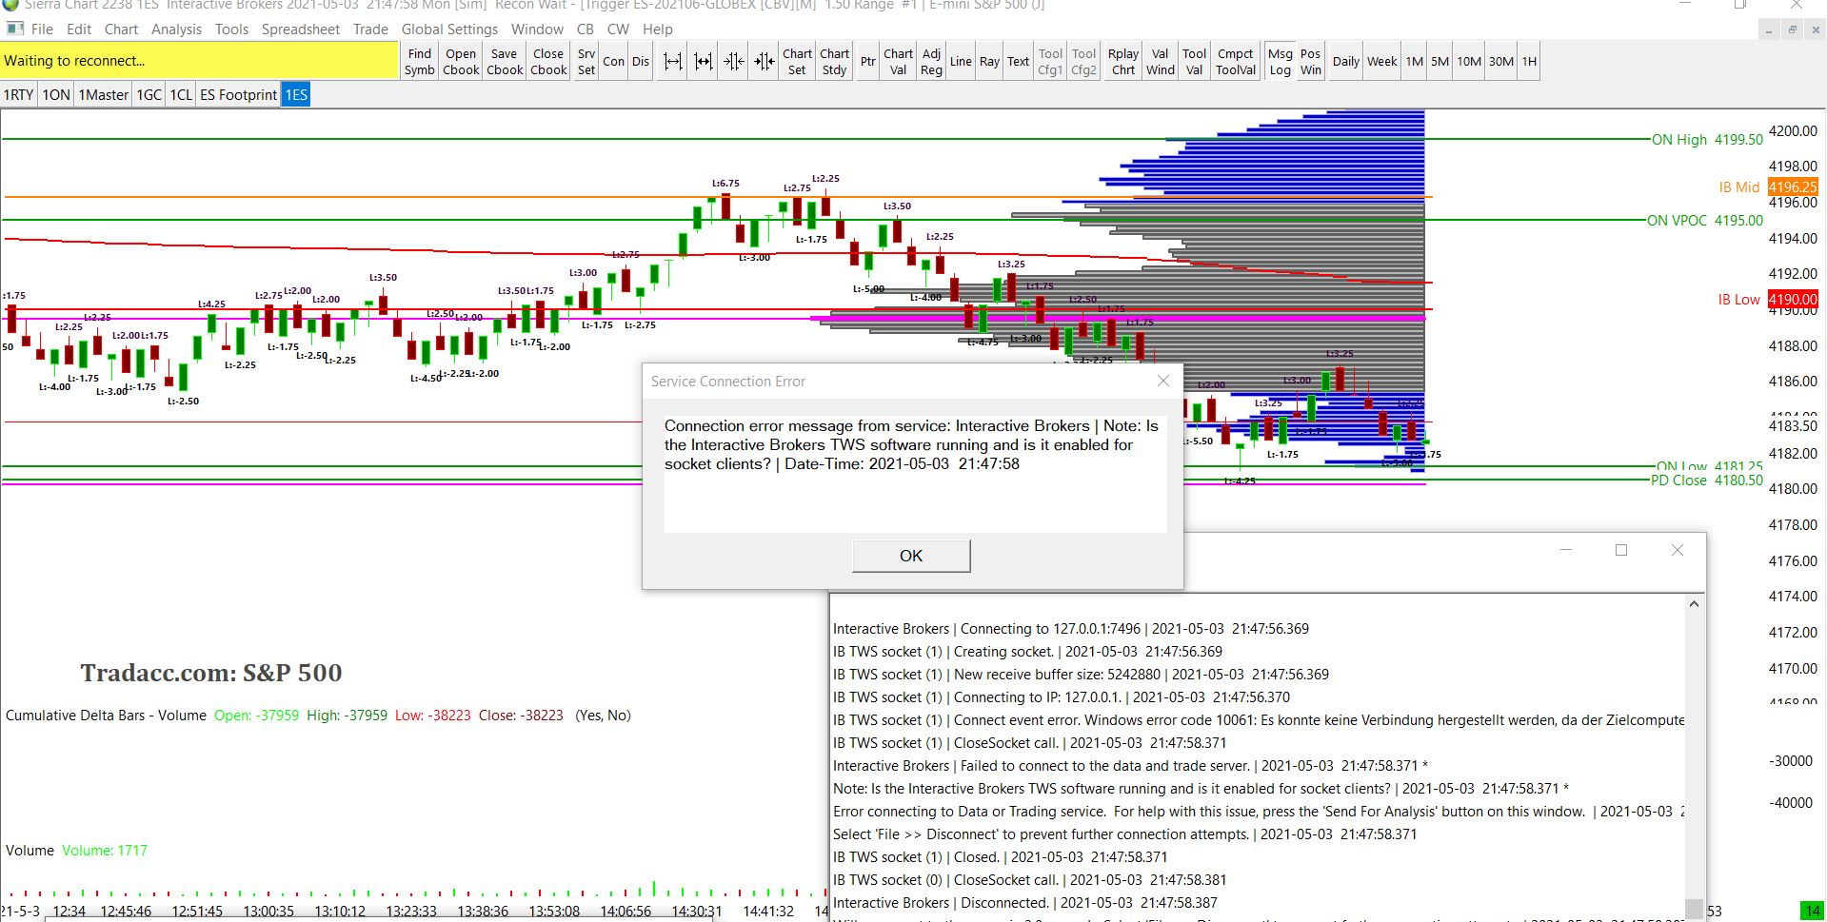Select the Text drawing tool
Image resolution: width=1827 pixels, height=922 pixels.
[1019, 62]
